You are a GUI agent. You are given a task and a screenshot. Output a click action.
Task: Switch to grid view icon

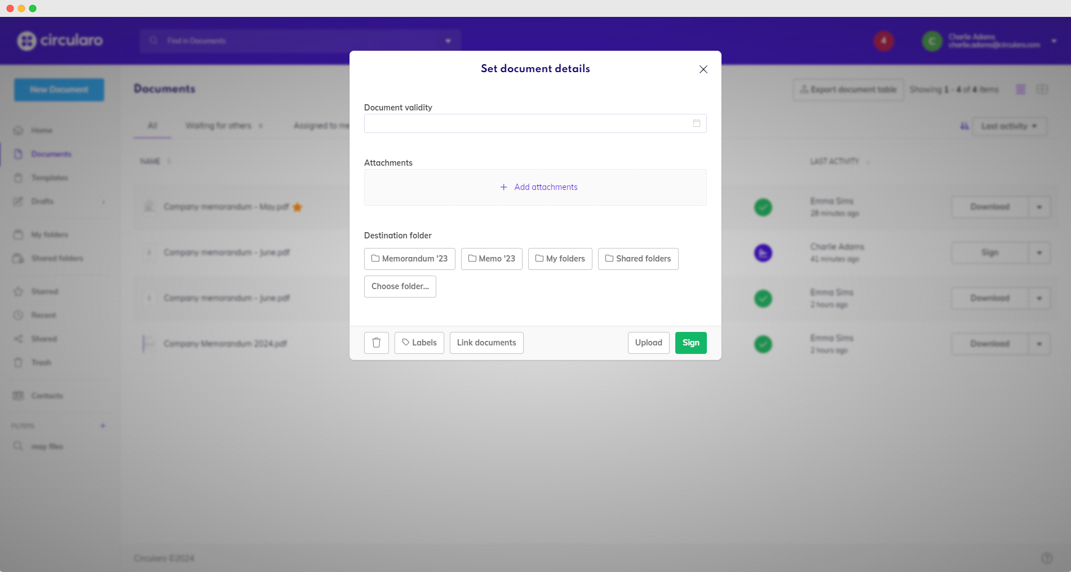point(1042,90)
